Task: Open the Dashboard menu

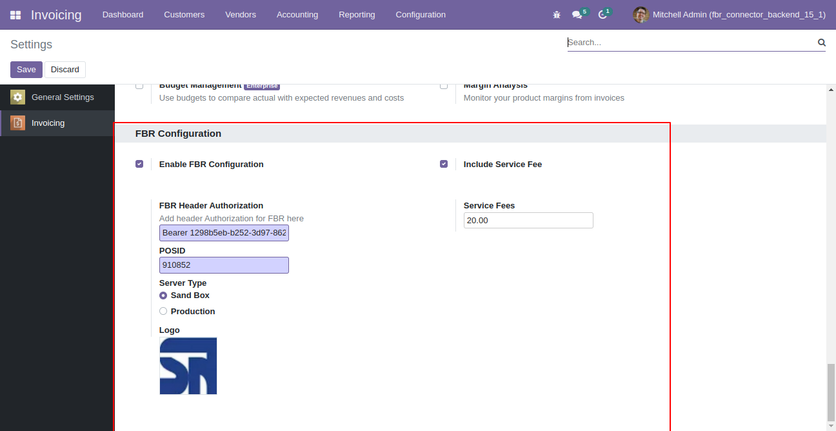Action: pos(123,15)
